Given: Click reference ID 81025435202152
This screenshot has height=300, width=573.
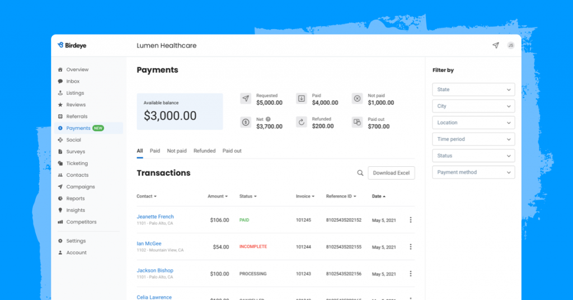Looking at the screenshot, I should (x=344, y=220).
